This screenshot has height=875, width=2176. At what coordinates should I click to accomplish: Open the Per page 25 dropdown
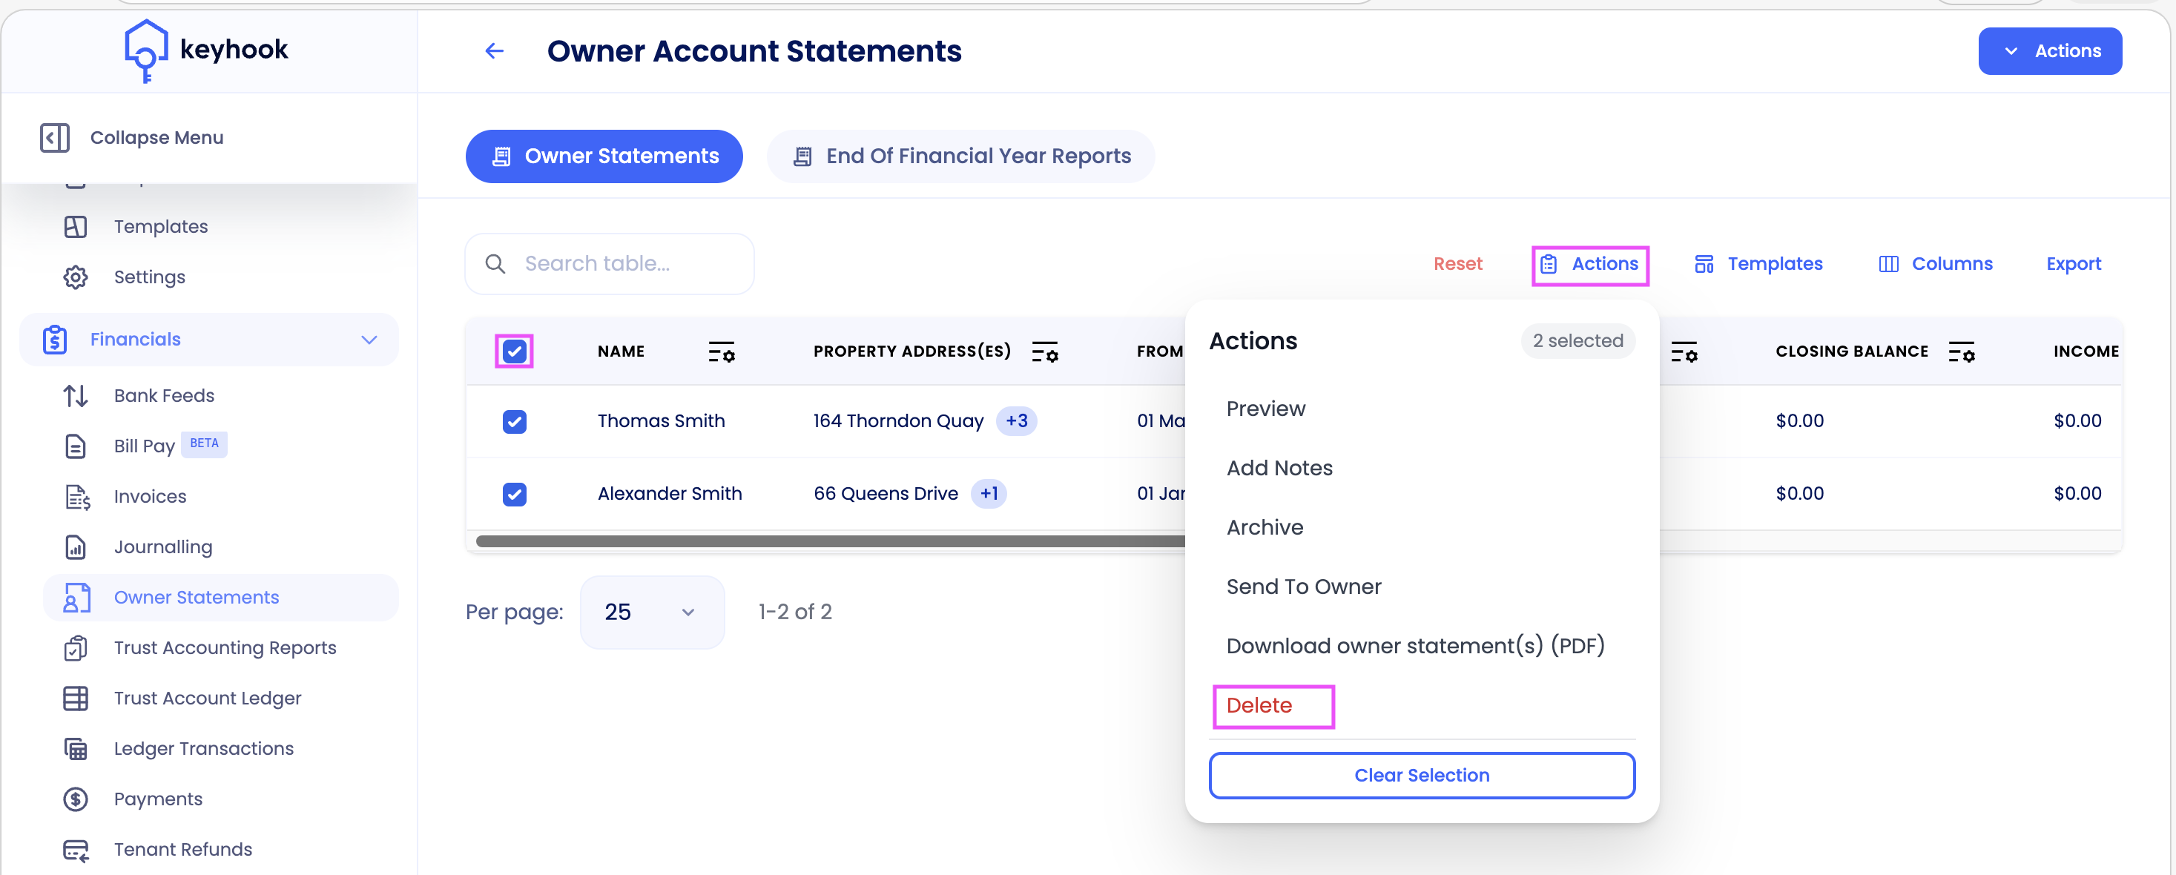coord(652,612)
